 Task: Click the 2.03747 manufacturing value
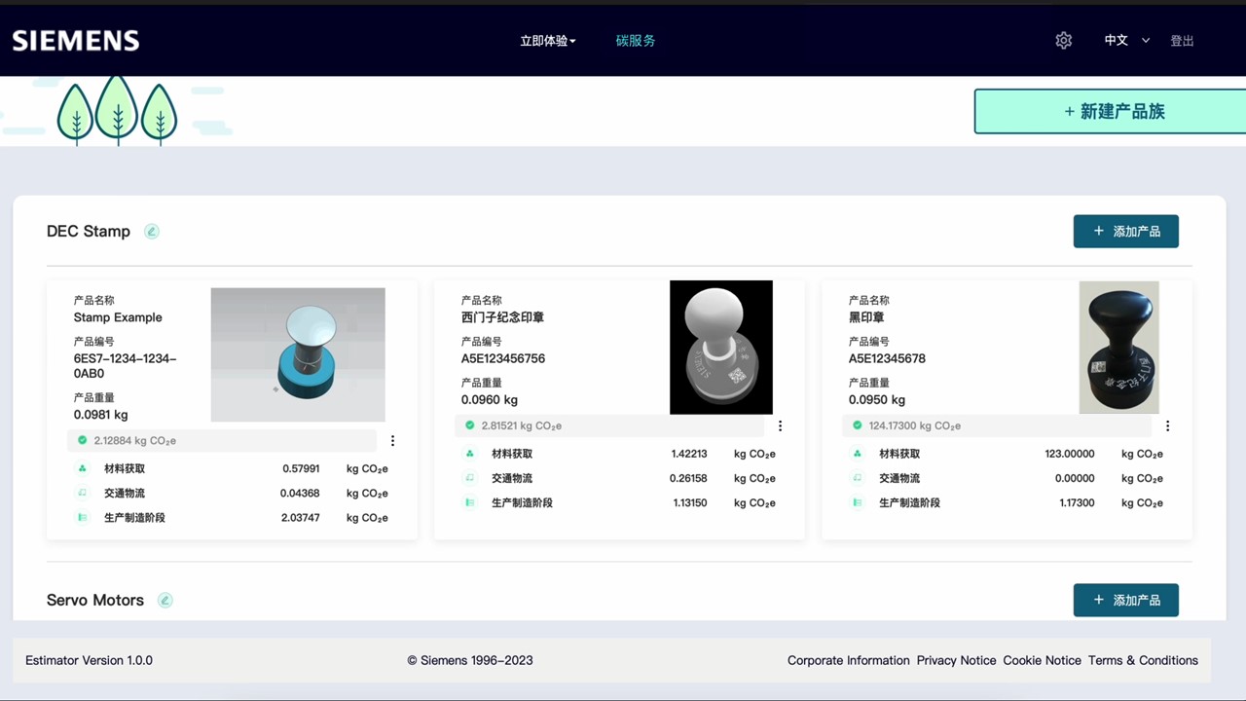tap(300, 518)
